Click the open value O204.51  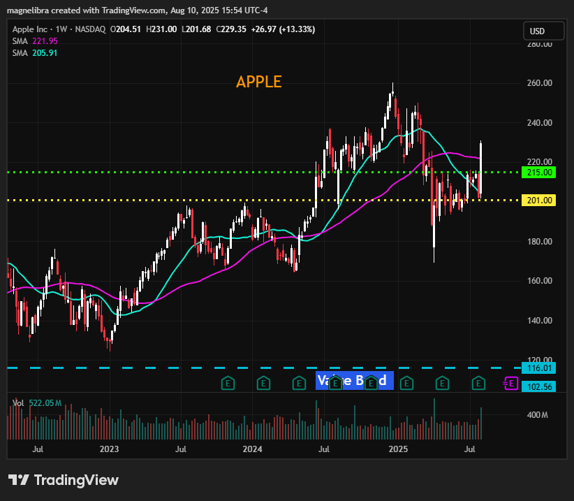tap(126, 29)
